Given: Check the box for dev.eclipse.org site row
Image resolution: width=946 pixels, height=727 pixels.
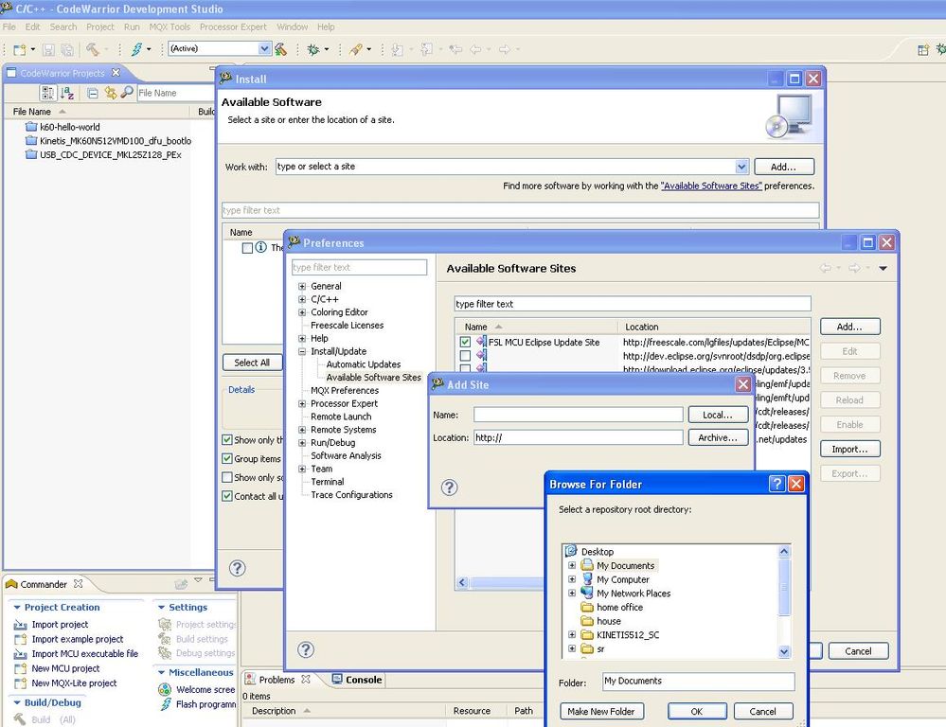Looking at the screenshot, I should pyautogui.click(x=465, y=356).
